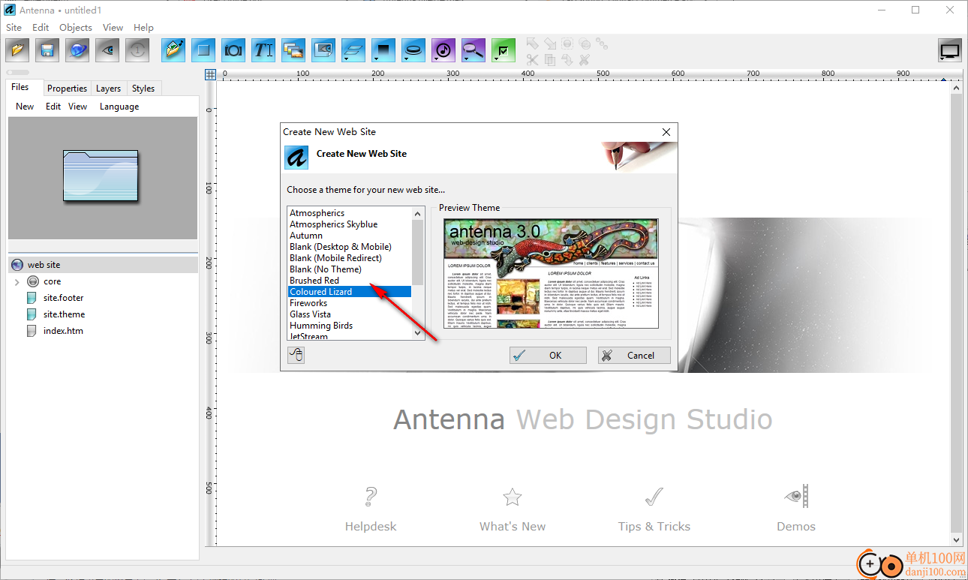Click the folder thumbnail in Files panel
Image resolution: width=968 pixels, height=580 pixels.
(101, 176)
